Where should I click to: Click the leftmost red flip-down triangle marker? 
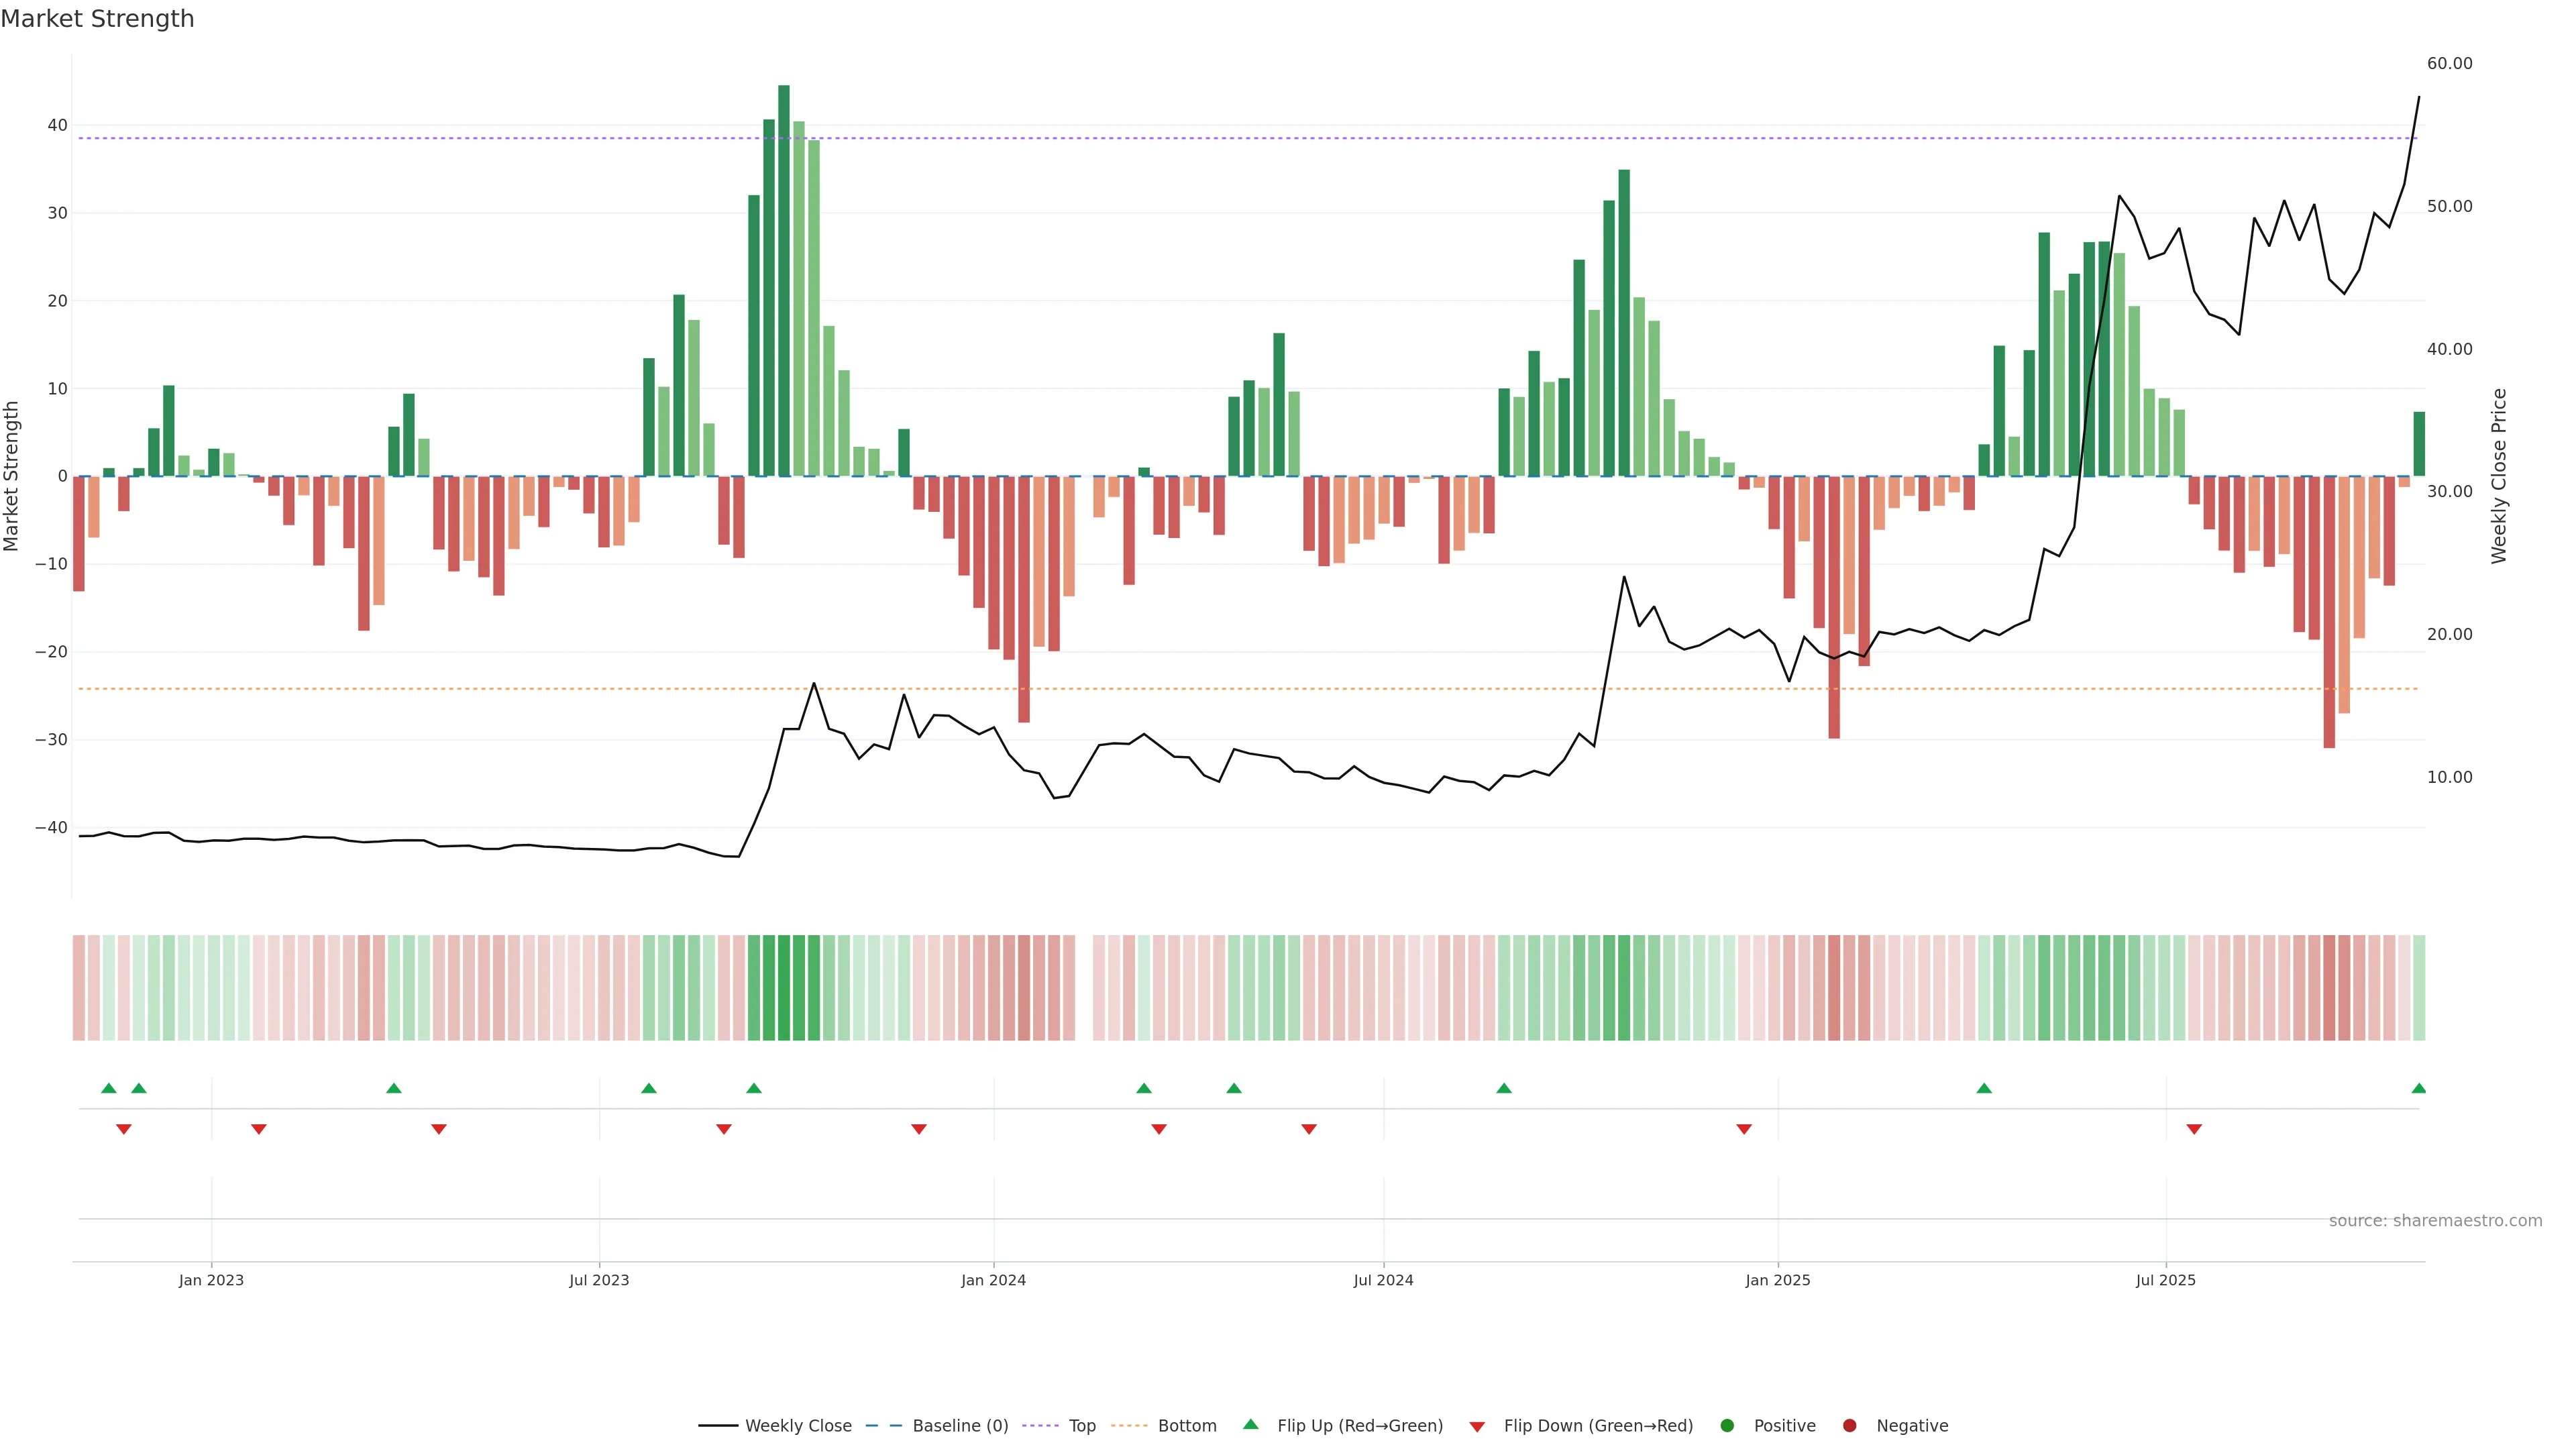tap(124, 1129)
